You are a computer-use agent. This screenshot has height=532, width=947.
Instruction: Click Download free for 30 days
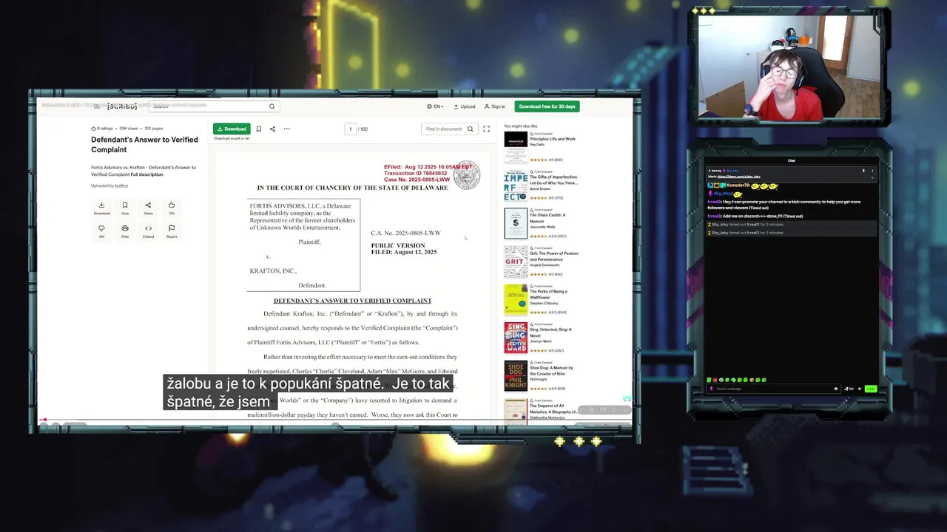(547, 106)
